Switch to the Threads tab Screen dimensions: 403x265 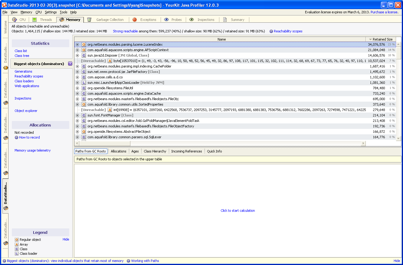click(x=42, y=20)
